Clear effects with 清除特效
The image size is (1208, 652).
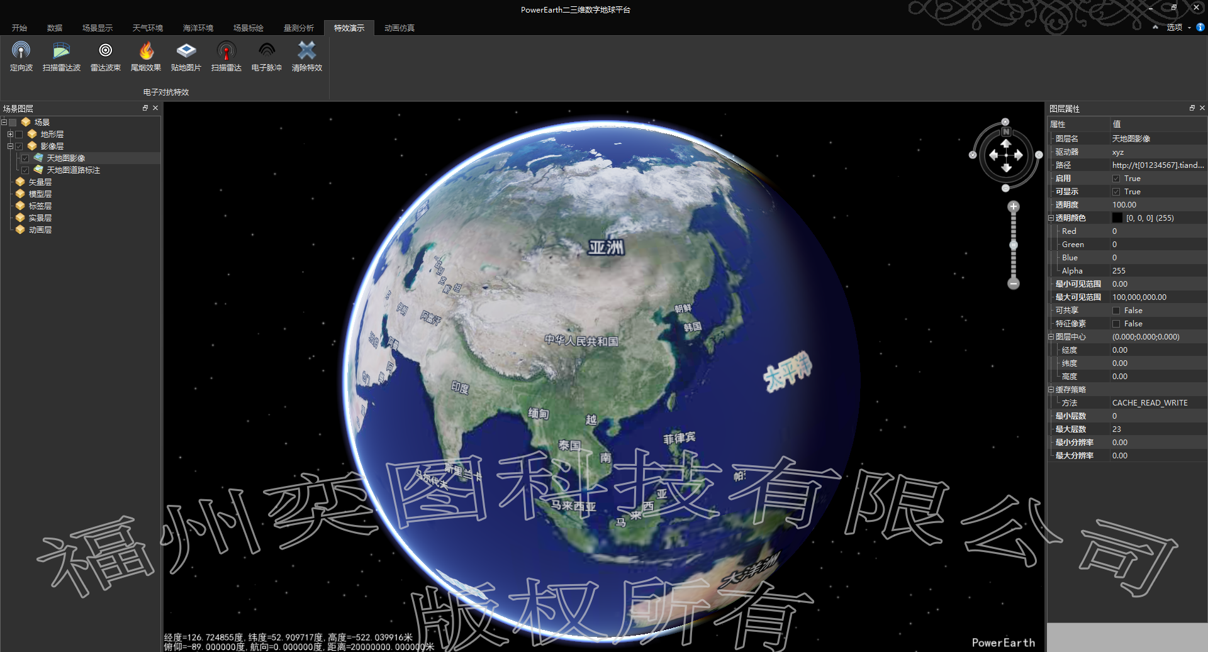(x=306, y=56)
